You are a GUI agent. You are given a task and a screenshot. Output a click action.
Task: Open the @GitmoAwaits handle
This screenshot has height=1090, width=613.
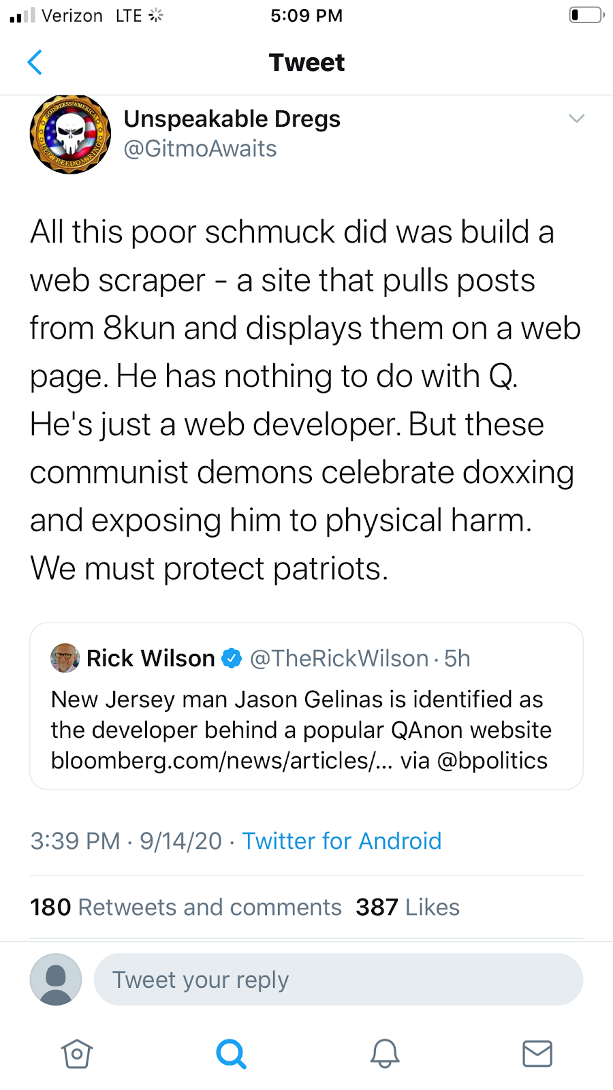[x=200, y=149]
